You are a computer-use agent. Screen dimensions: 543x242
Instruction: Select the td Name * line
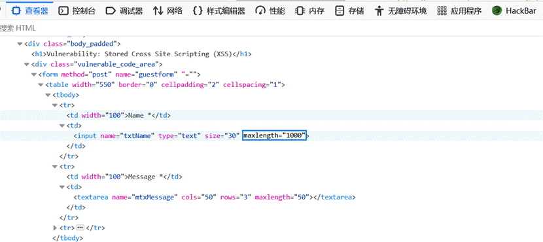click(118, 115)
